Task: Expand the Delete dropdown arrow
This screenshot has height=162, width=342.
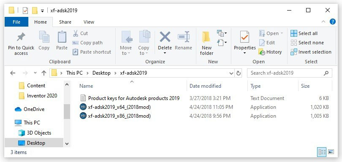Action: pos(165,54)
